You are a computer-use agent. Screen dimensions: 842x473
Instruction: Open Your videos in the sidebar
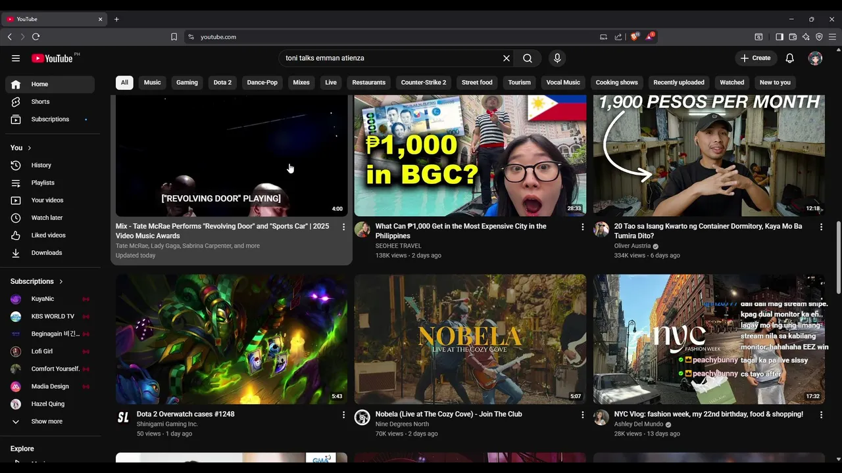coord(50,200)
